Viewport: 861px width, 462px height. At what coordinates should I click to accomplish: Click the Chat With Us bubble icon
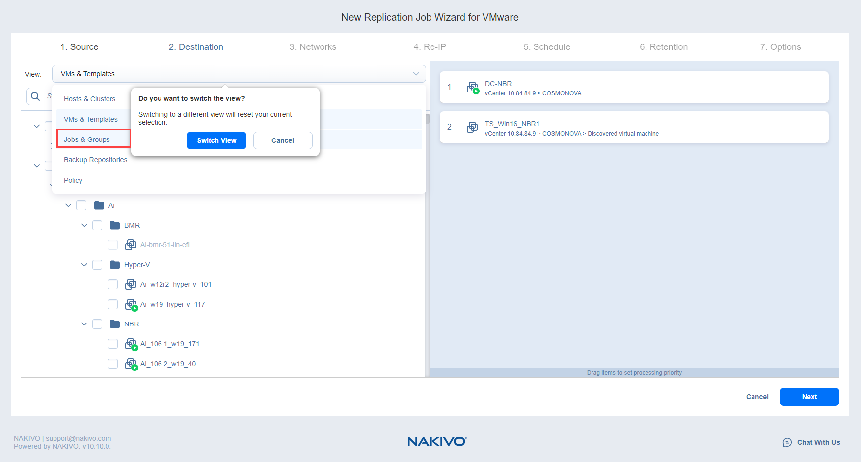787,442
